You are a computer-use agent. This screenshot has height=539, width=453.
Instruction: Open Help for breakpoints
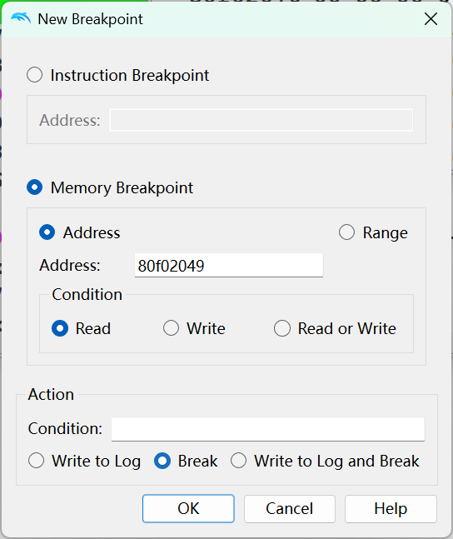pos(391,509)
